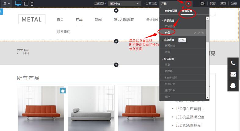Open the LED机盖照明设备 link

(190, 117)
